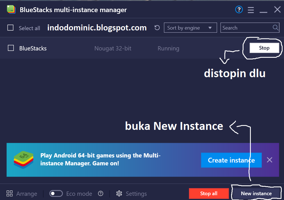Open the Sort by engine dropdown
The width and height of the screenshot is (284, 200).
coord(190,28)
